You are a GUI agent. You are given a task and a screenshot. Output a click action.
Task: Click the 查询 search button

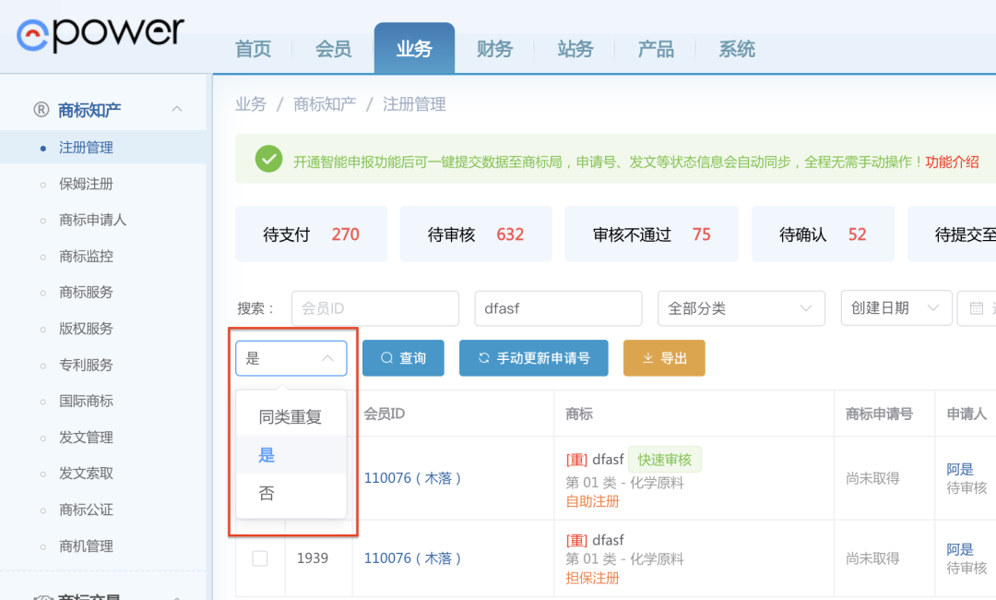pyautogui.click(x=403, y=358)
